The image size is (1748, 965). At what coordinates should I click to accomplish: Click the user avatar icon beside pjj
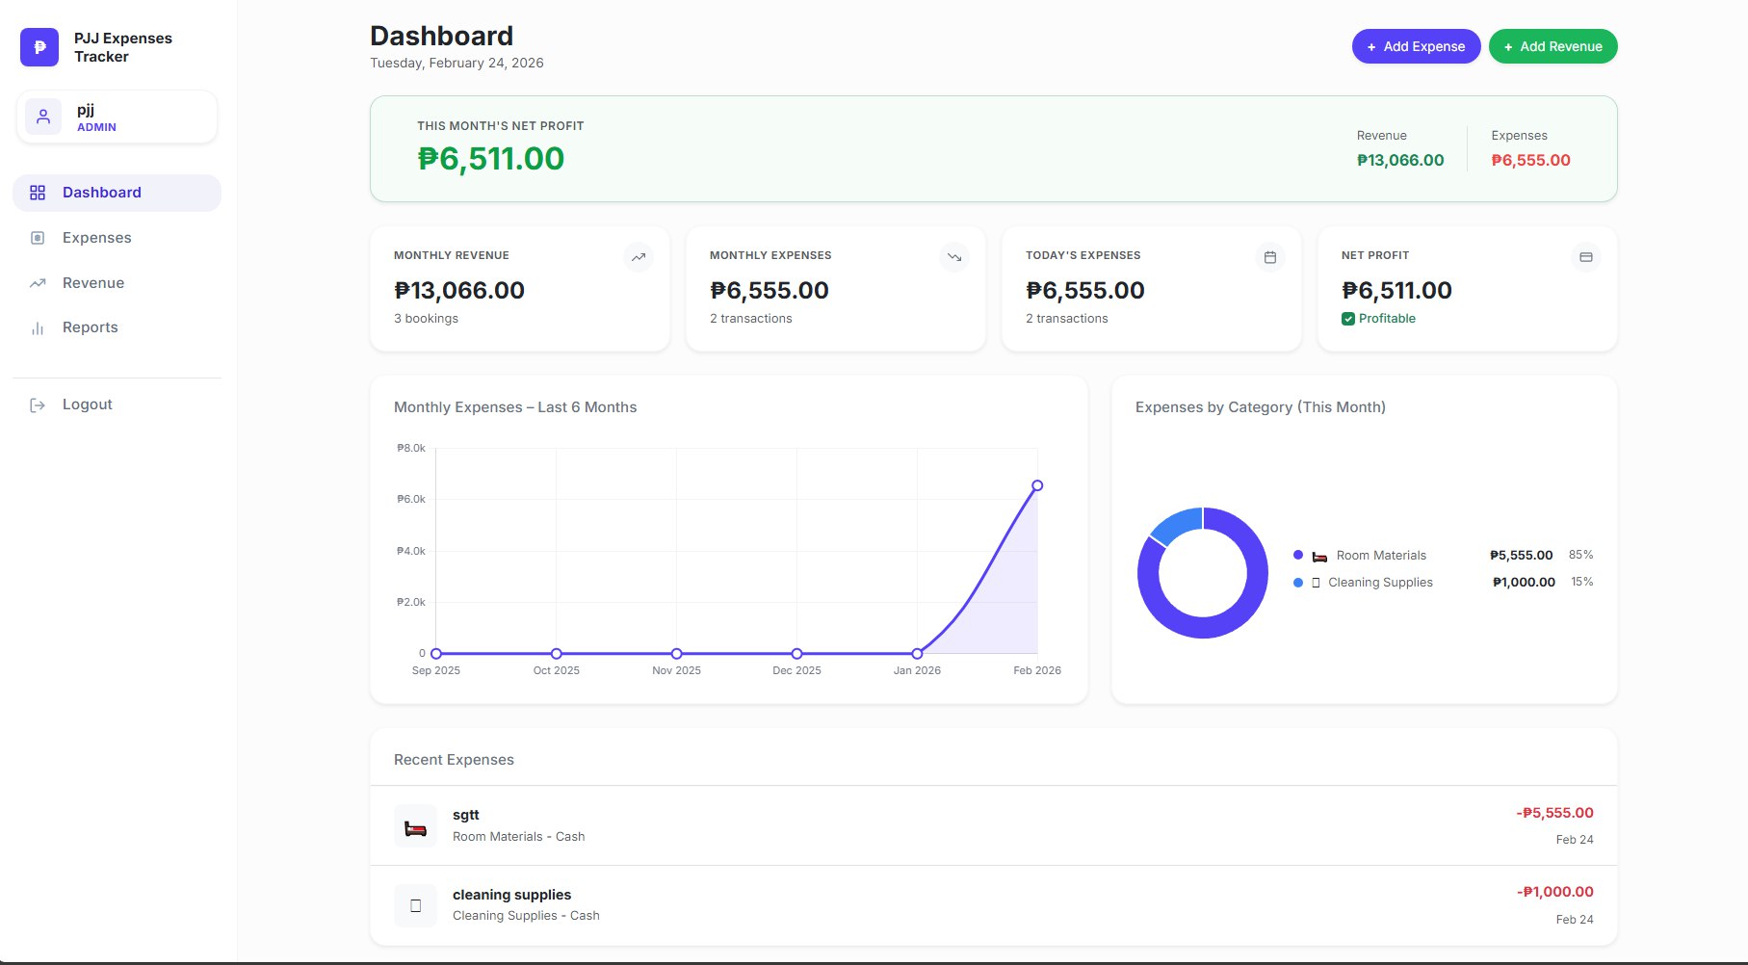(43, 117)
